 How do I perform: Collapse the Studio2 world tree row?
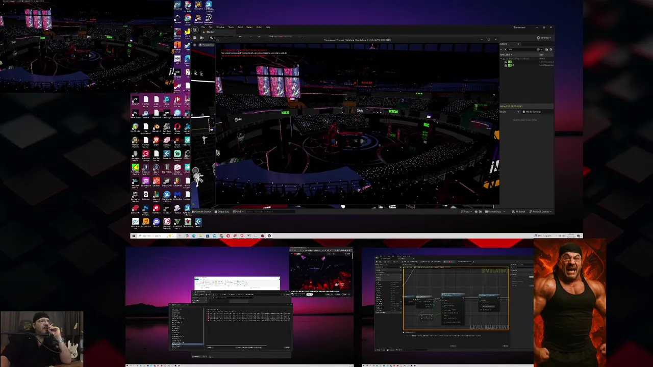point(501,59)
